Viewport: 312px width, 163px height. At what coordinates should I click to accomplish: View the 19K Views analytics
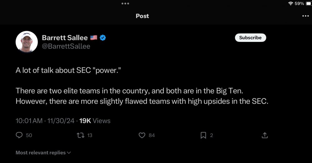click(95, 121)
